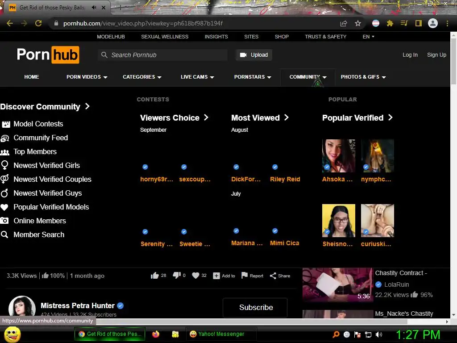Open SITES in top bar
457x343 pixels.
[x=251, y=37]
